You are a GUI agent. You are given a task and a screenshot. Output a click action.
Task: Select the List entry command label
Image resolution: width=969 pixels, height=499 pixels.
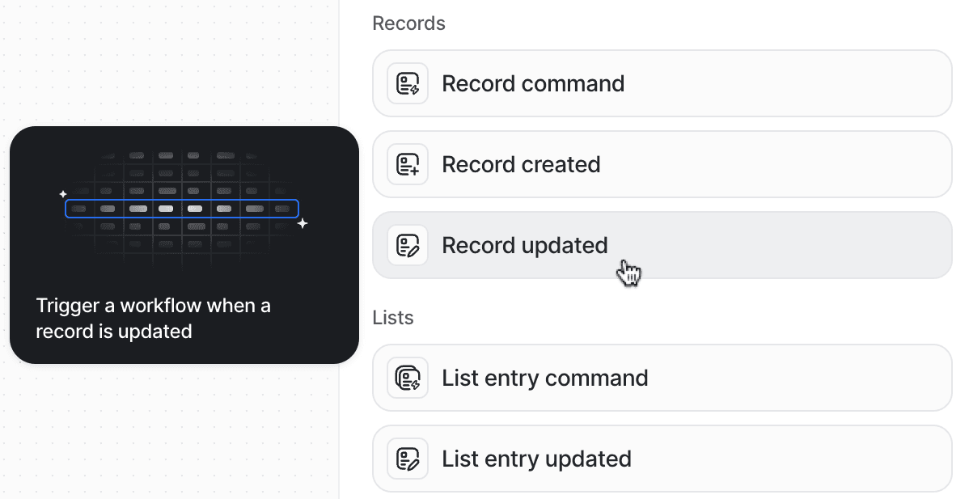[544, 378]
